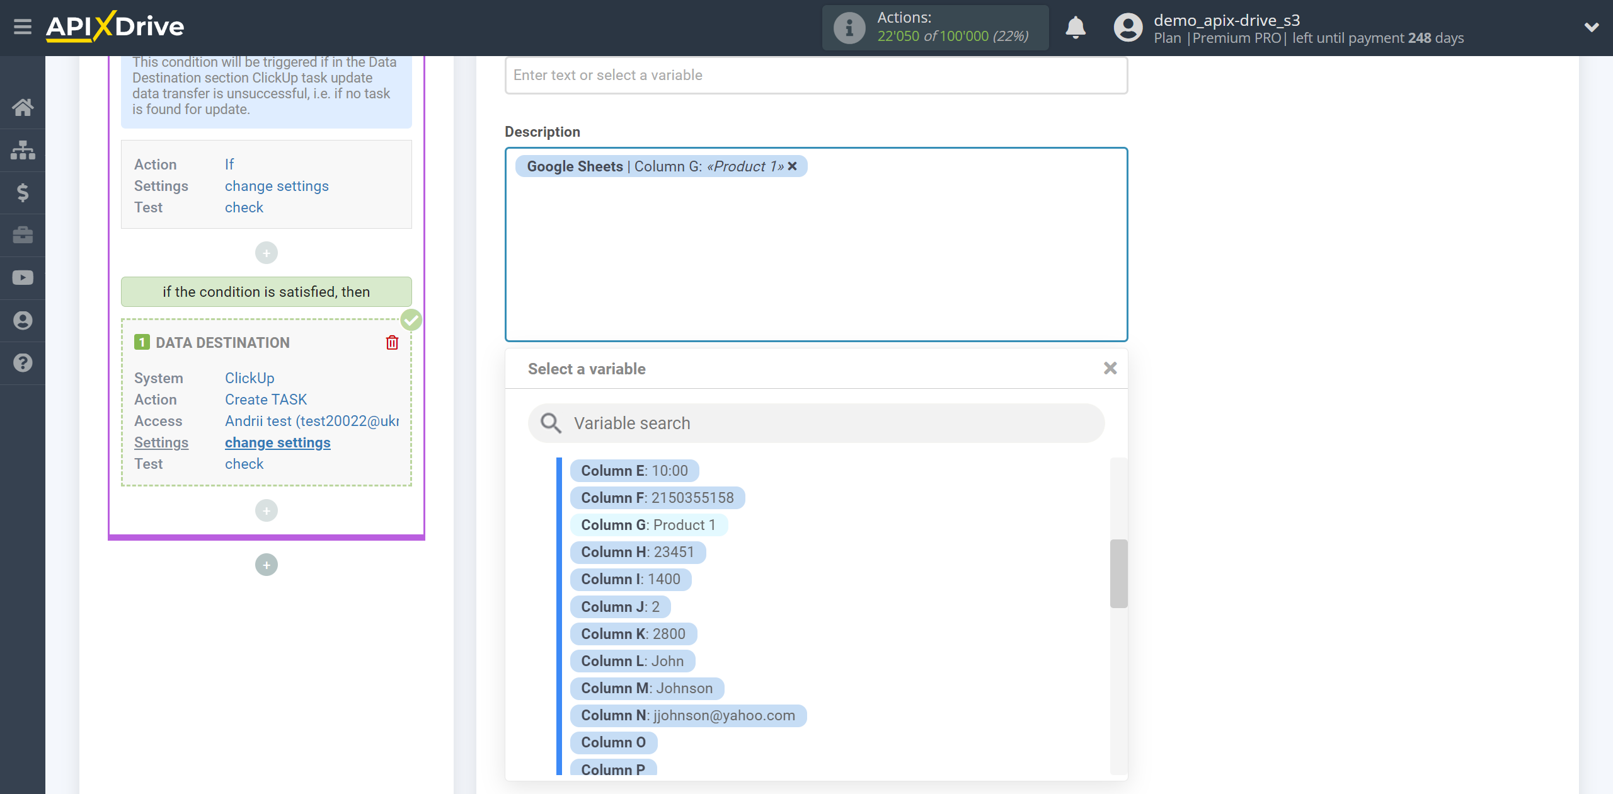Open profile icon in sidebar
Screen dimensions: 1613x794
(23, 321)
